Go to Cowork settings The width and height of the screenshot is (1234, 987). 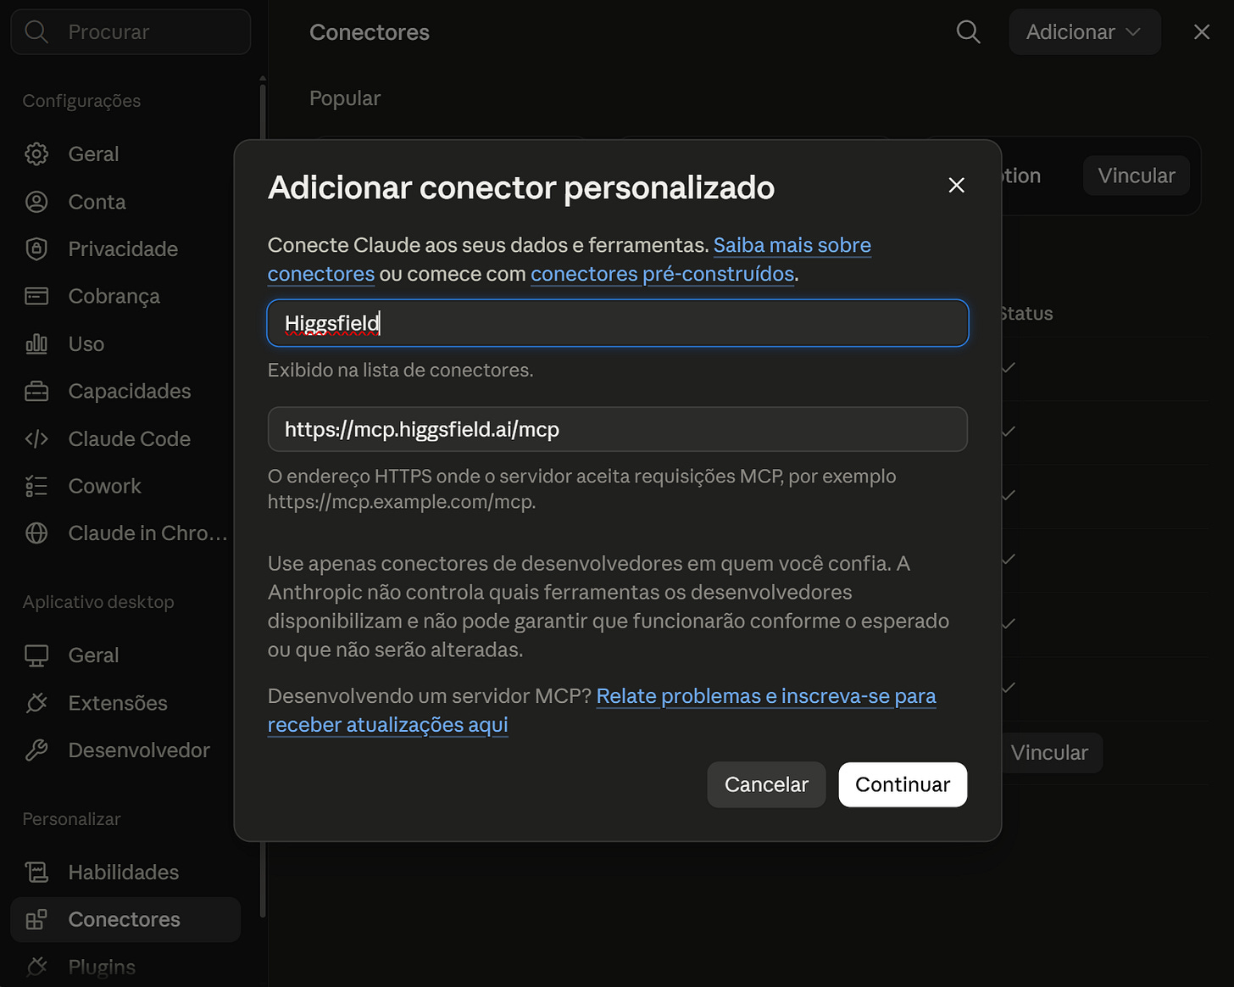(x=125, y=486)
